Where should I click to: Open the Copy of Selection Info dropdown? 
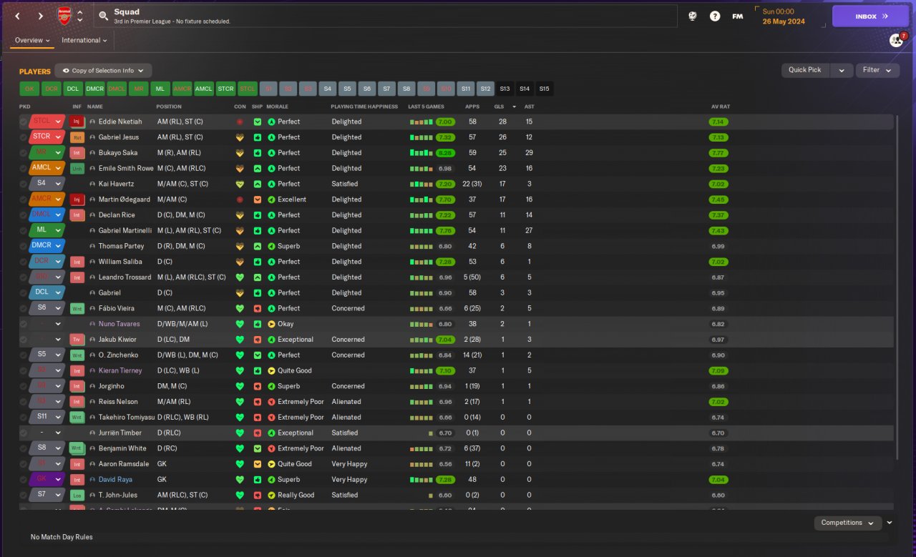tap(104, 71)
